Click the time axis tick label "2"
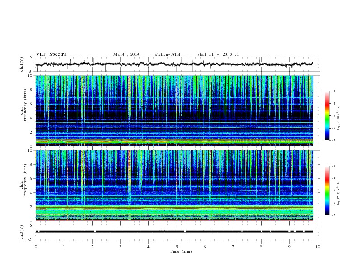The width and height of the screenshot is (358, 277). click(92, 247)
